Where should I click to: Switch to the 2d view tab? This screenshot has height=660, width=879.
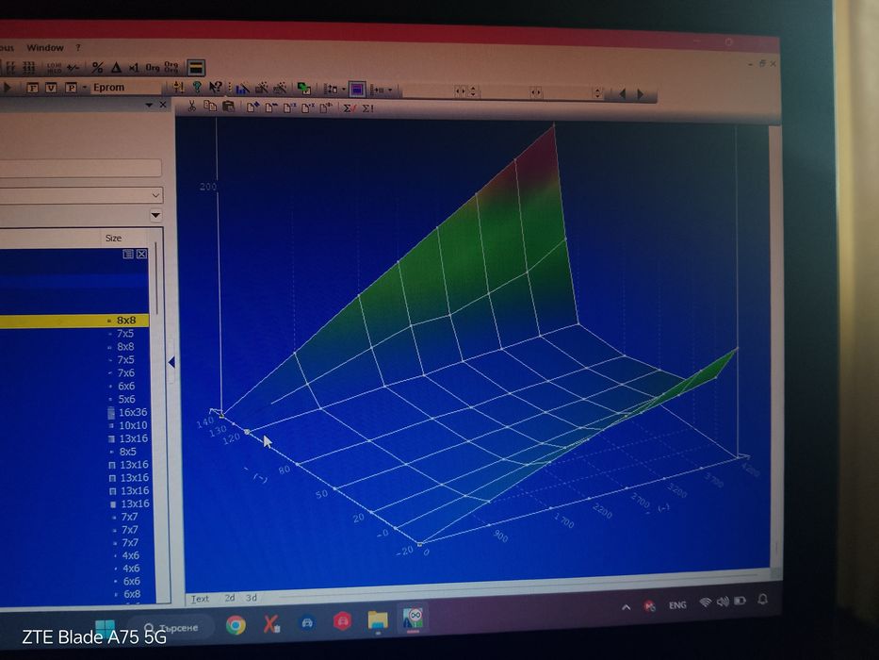[x=230, y=599]
